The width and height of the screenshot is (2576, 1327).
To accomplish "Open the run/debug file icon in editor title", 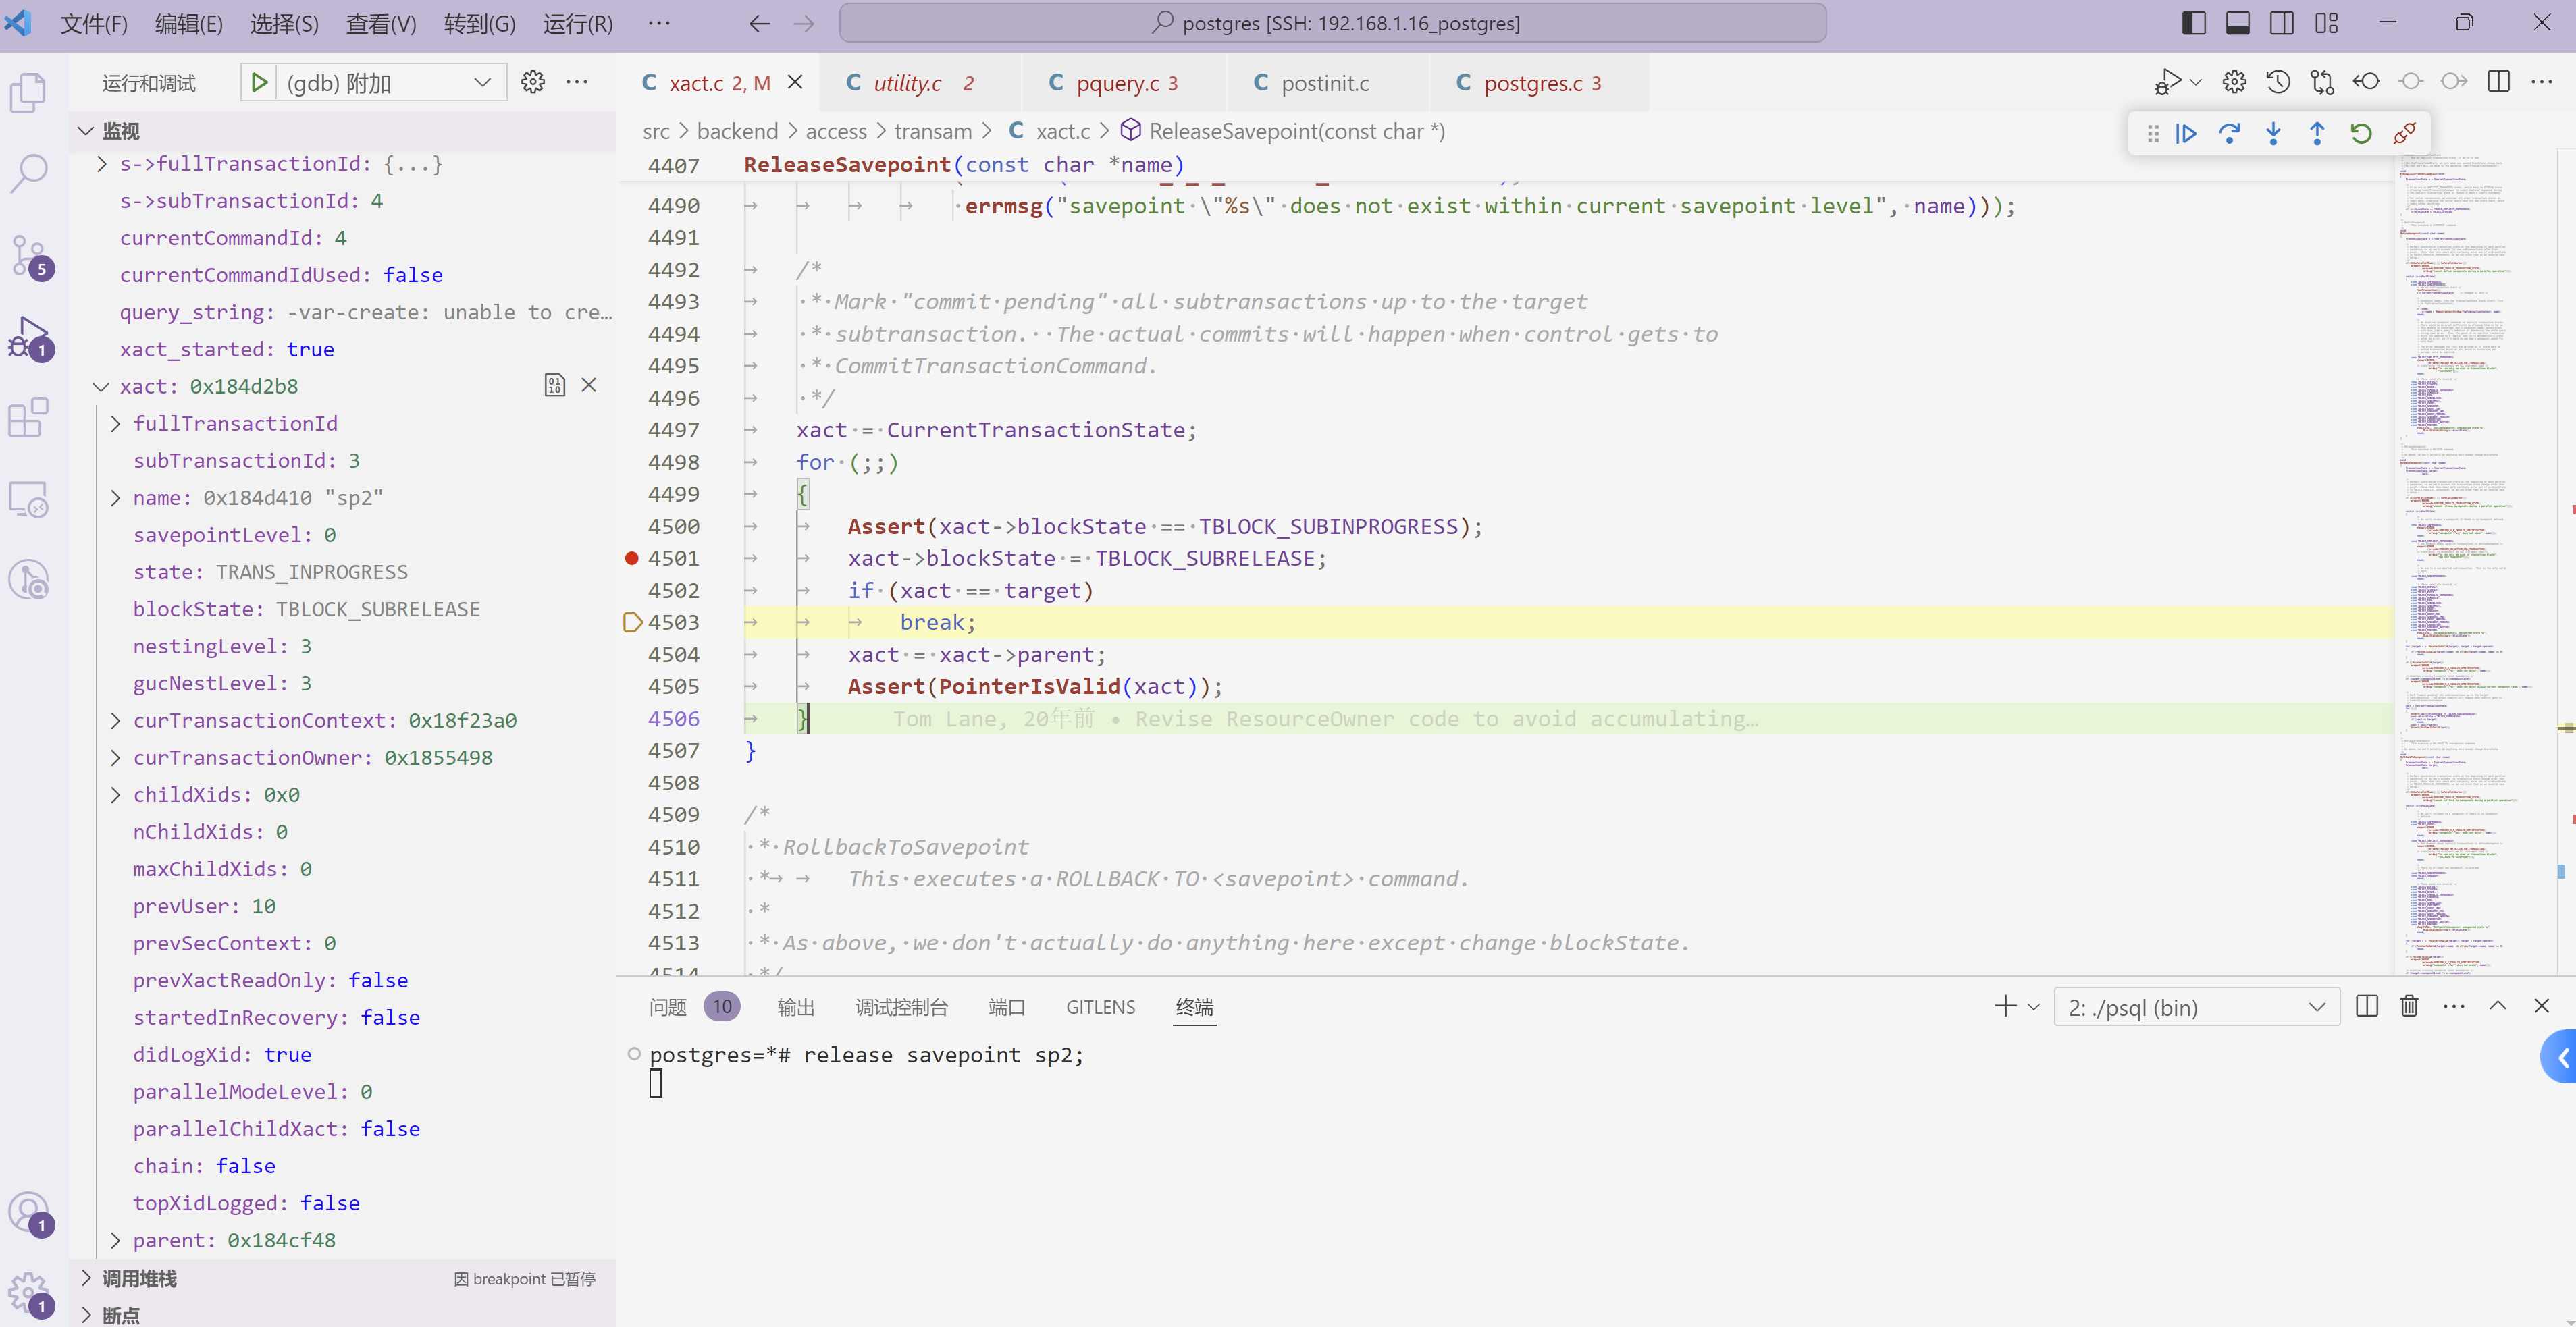I will (x=2168, y=82).
